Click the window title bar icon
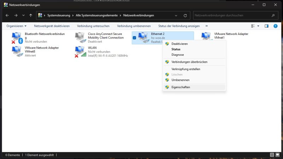The height and width of the screenshot is (159, 283). click(6, 5)
